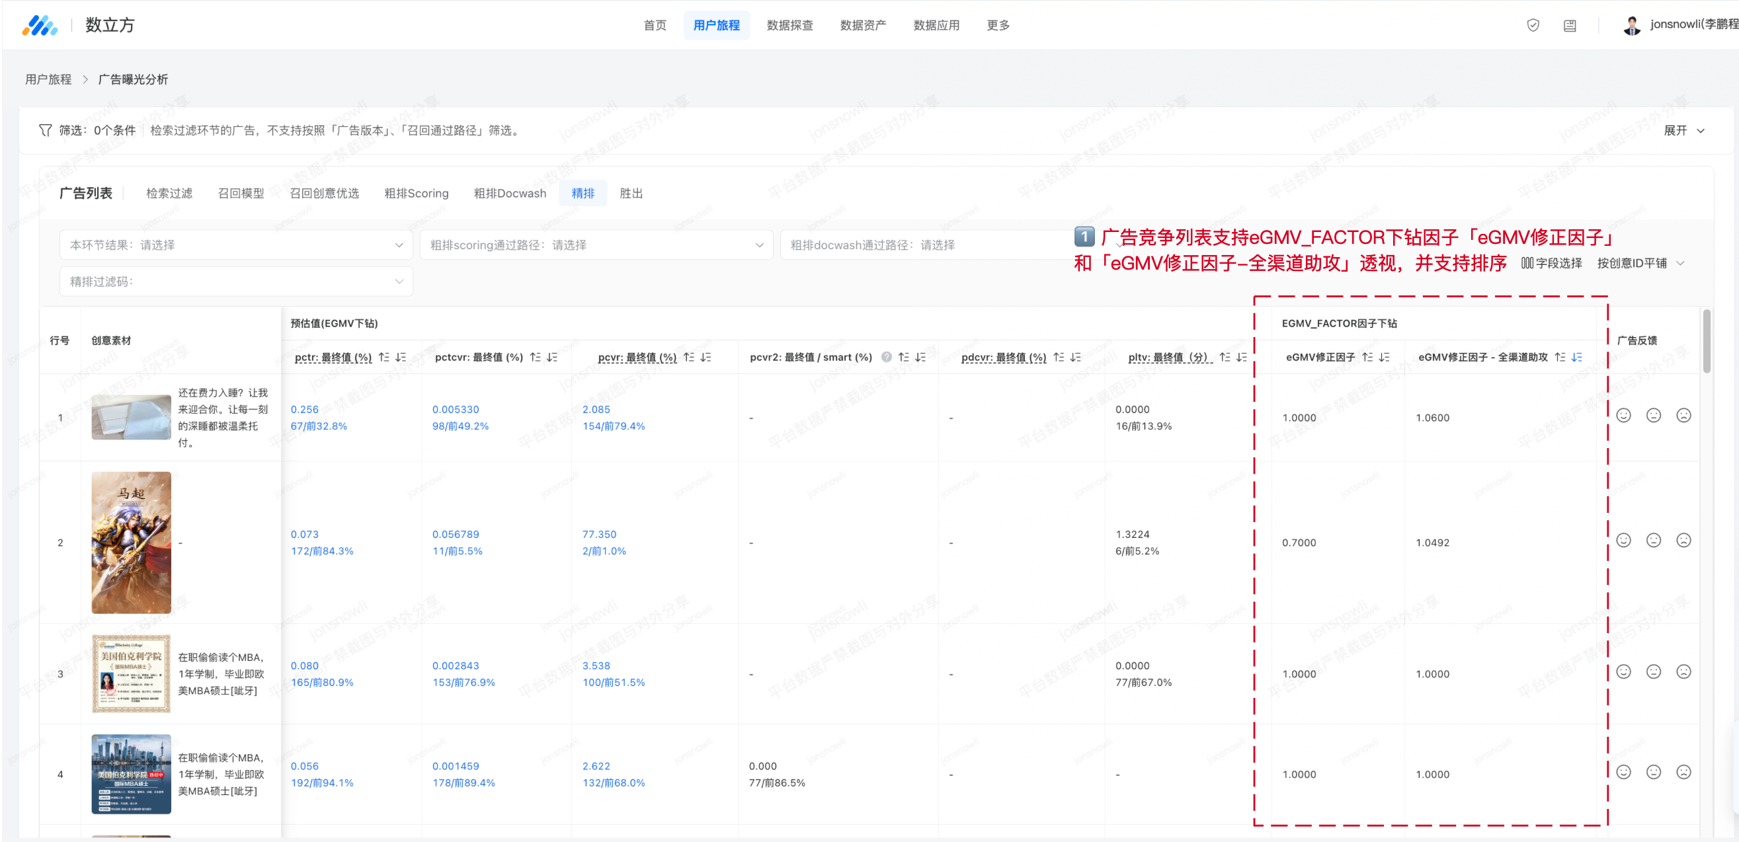This screenshot has height=842, width=1739.
Task: Click 用户旅程 breadcrumb link
Action: pos(48,79)
